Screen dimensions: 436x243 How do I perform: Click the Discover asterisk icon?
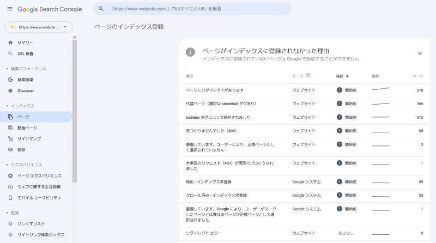(x=10, y=90)
